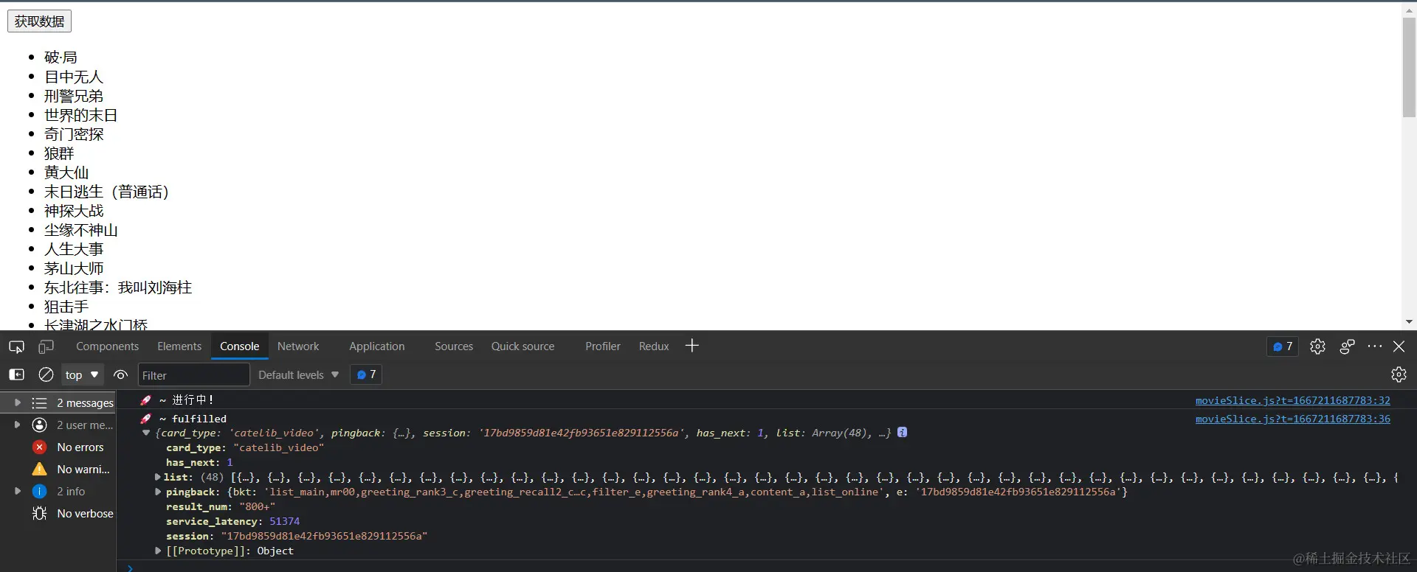The width and height of the screenshot is (1417, 572).
Task: Expand the [[Prototype]] Object entry
Action: [x=157, y=551]
